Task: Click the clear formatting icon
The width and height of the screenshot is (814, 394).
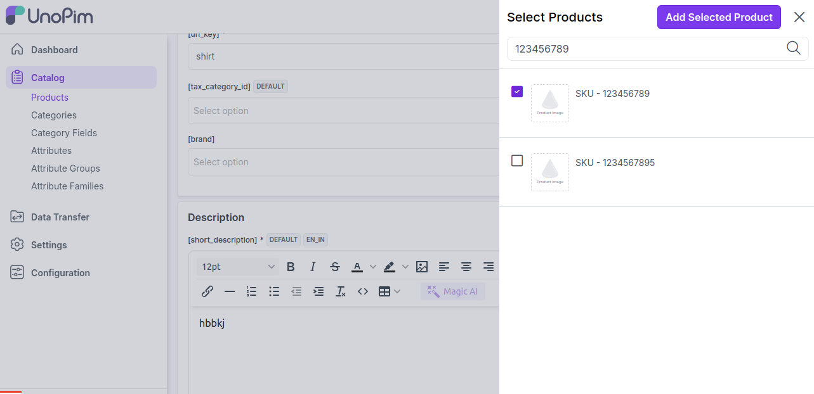Action: pos(341,291)
